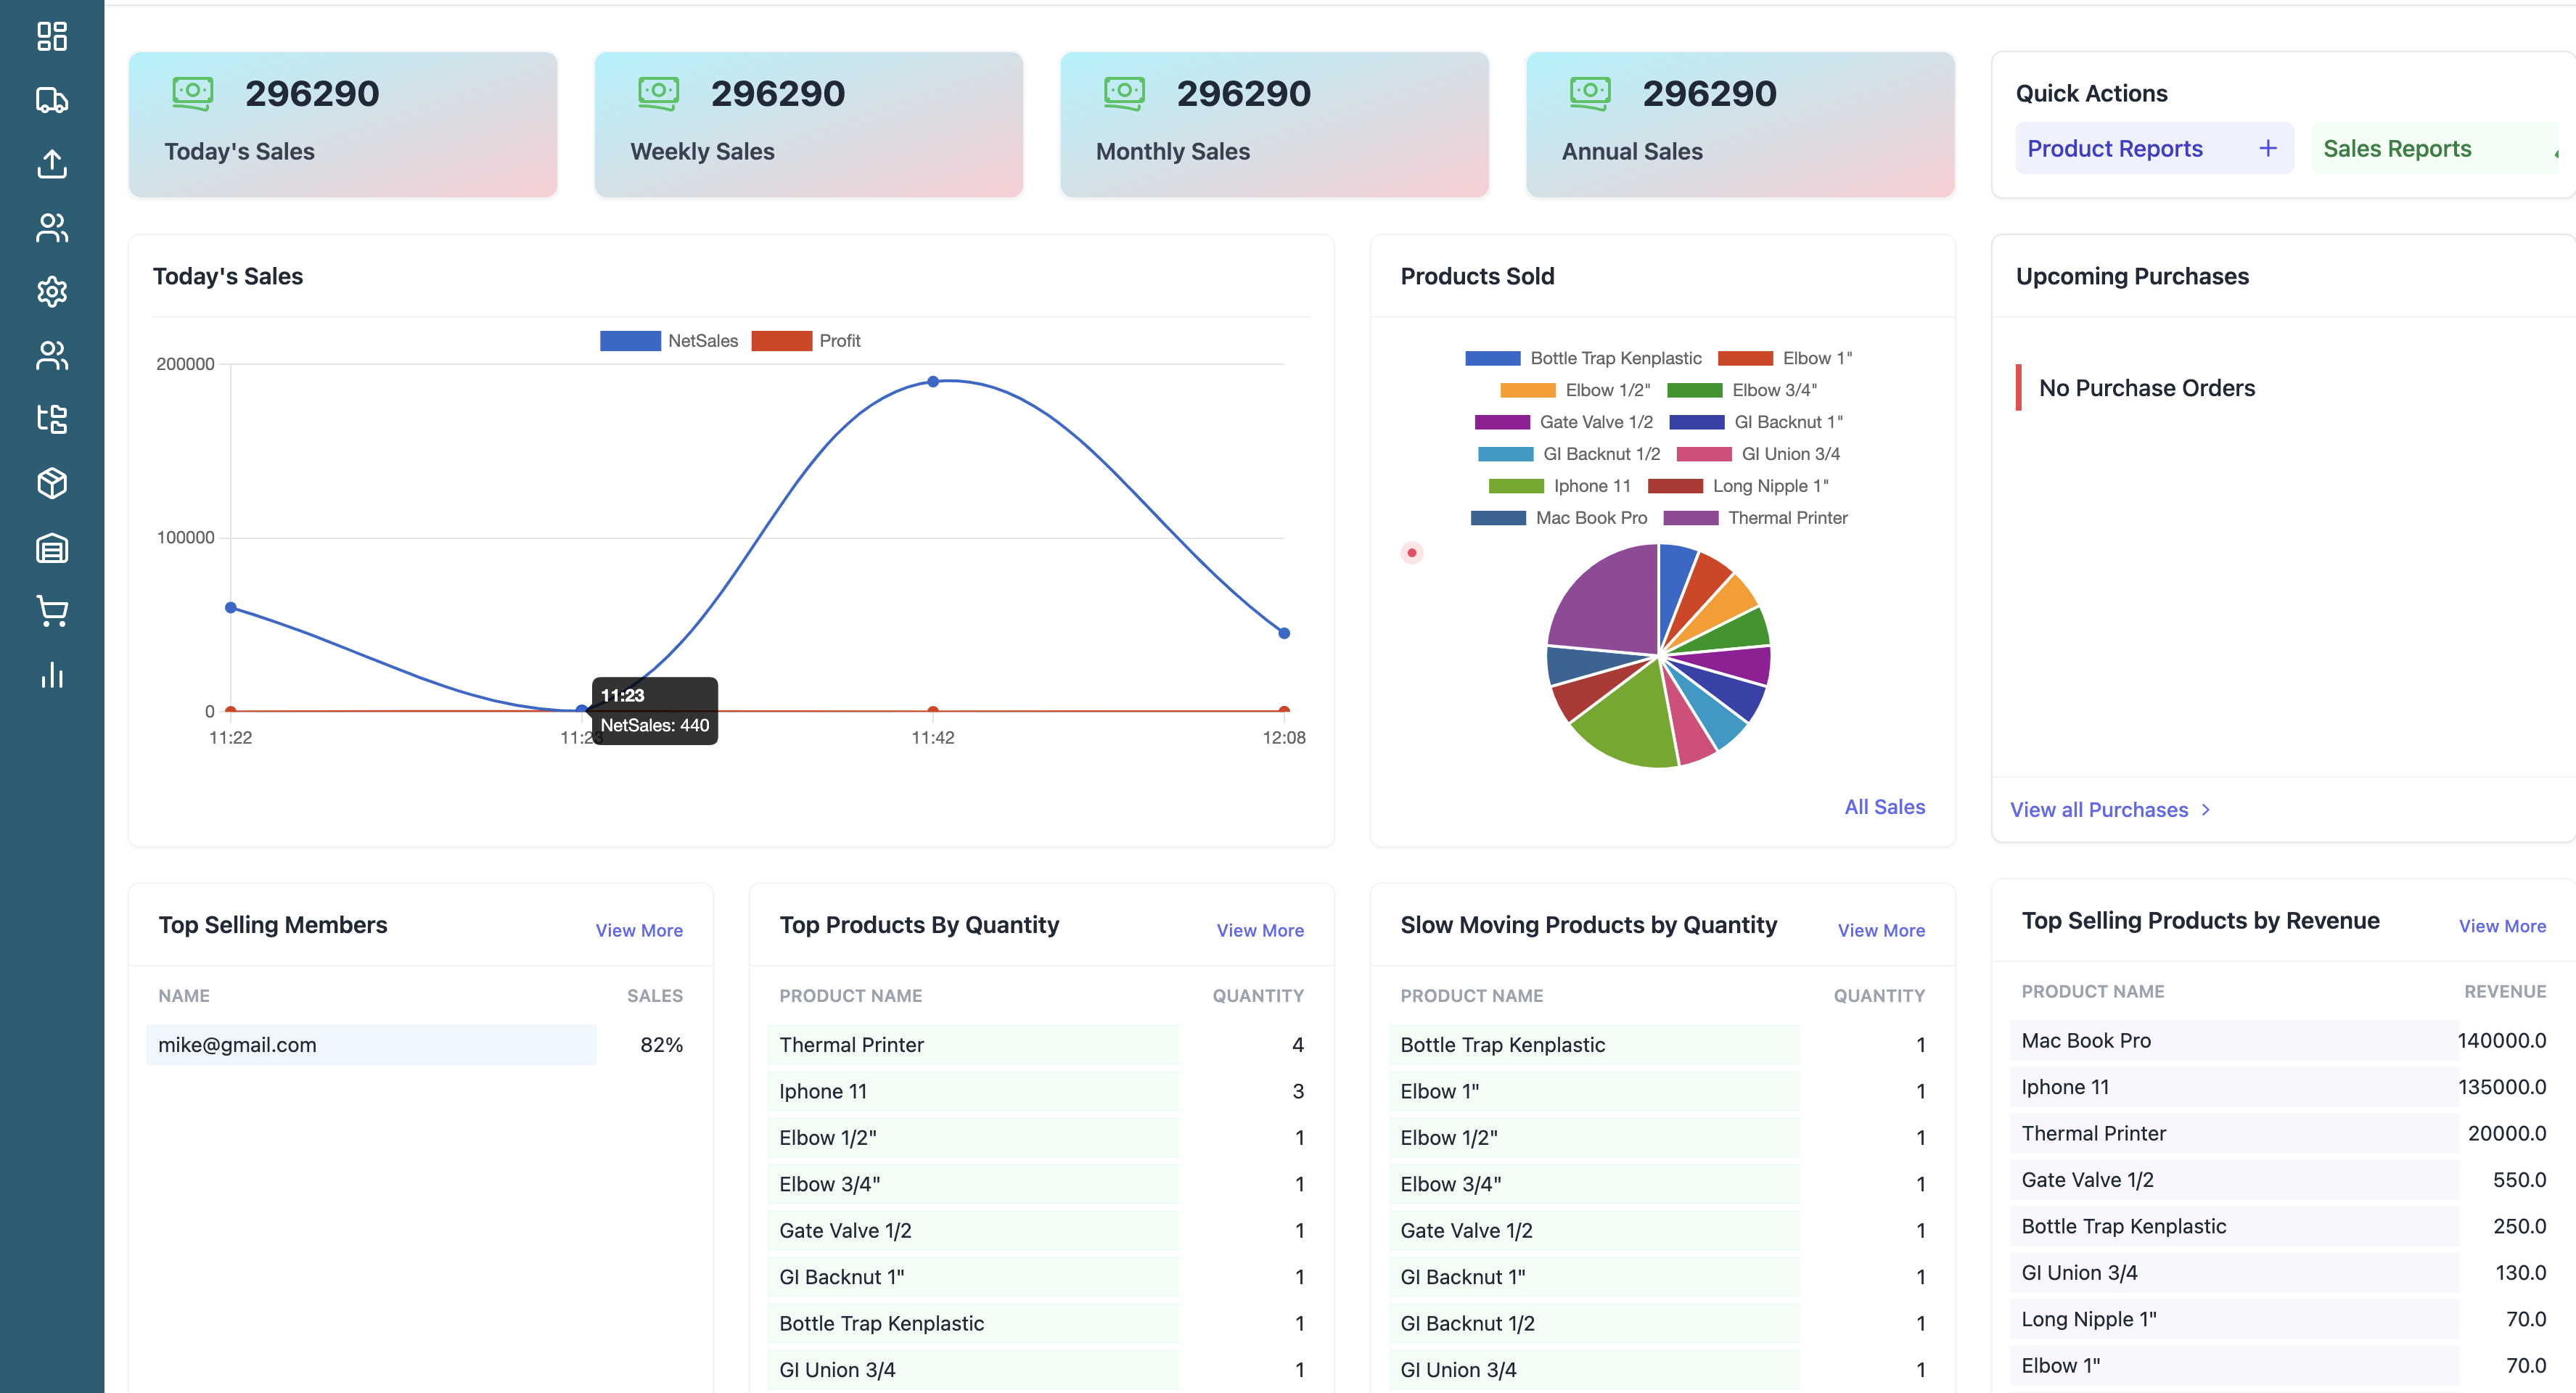
Task: Select the products package icon in the sidebar
Action: pos(51,484)
